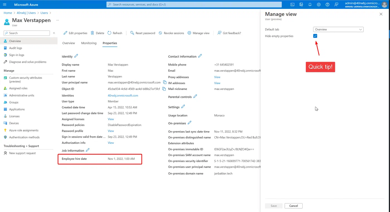
Task: Click Revoke sessions in toolbar
Action: 171,33
